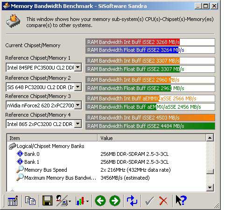This screenshot has width=239, height=210.
Task: Open the report wizard table icon
Action: pos(13,201)
